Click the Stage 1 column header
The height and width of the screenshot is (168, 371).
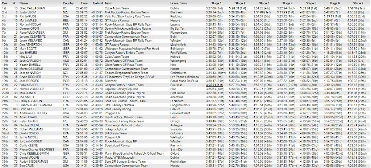tap(215, 3)
